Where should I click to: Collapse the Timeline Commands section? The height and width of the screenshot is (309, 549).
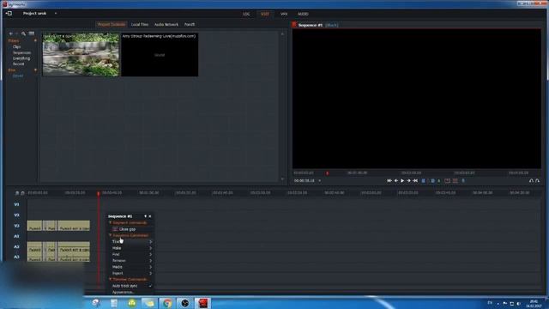tap(111, 279)
